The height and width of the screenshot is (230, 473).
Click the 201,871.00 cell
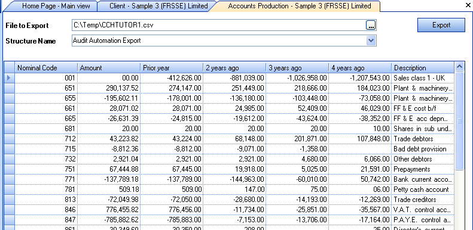(x=297, y=139)
